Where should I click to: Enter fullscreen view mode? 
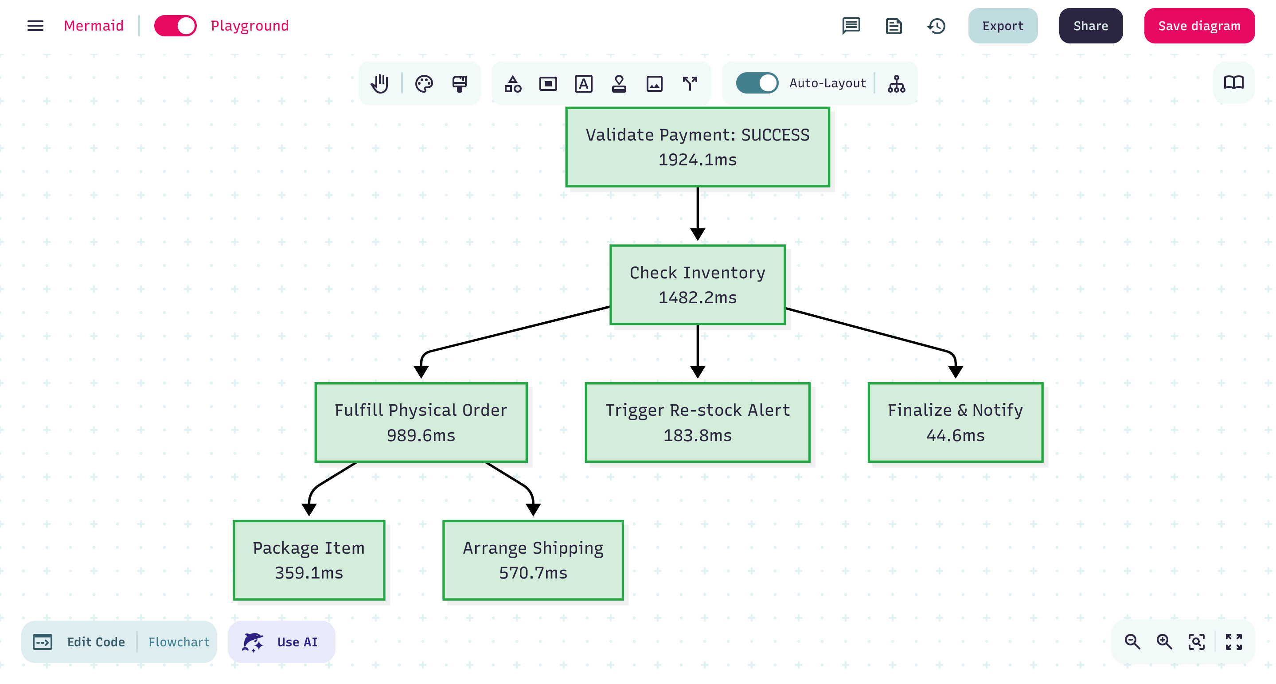tap(1233, 642)
